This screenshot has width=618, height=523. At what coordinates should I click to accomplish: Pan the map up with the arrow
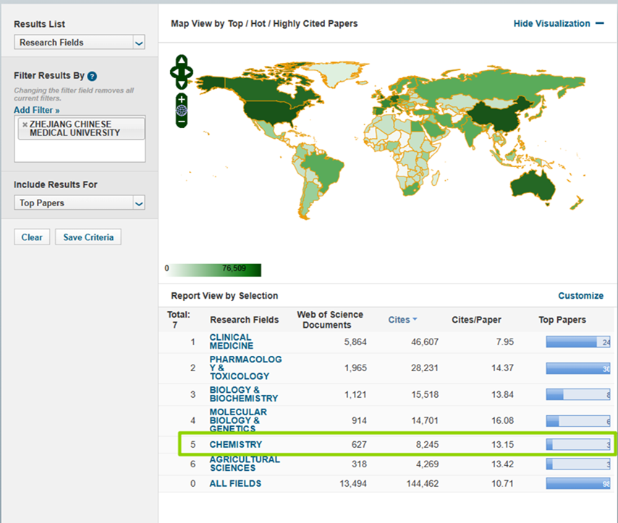click(181, 61)
